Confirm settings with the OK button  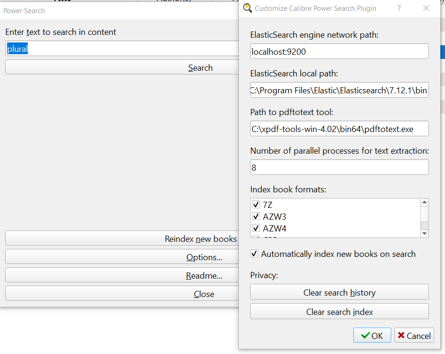coord(372,336)
